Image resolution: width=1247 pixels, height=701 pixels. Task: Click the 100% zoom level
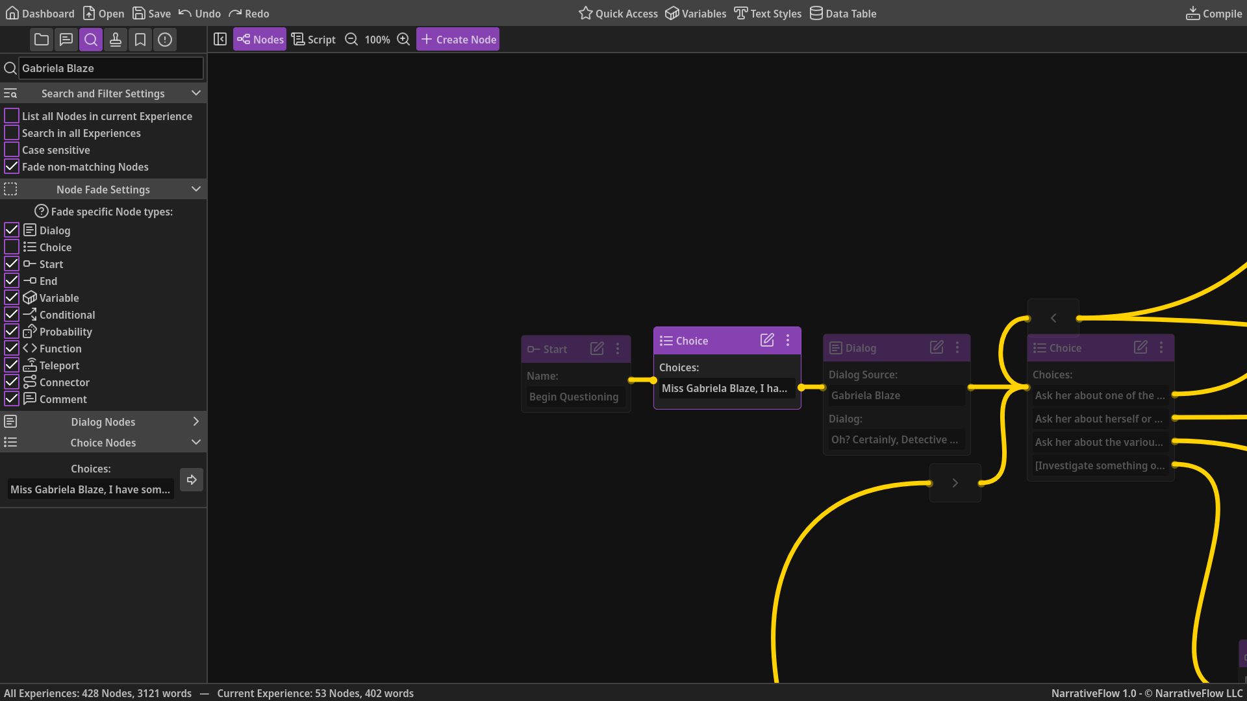(x=377, y=40)
